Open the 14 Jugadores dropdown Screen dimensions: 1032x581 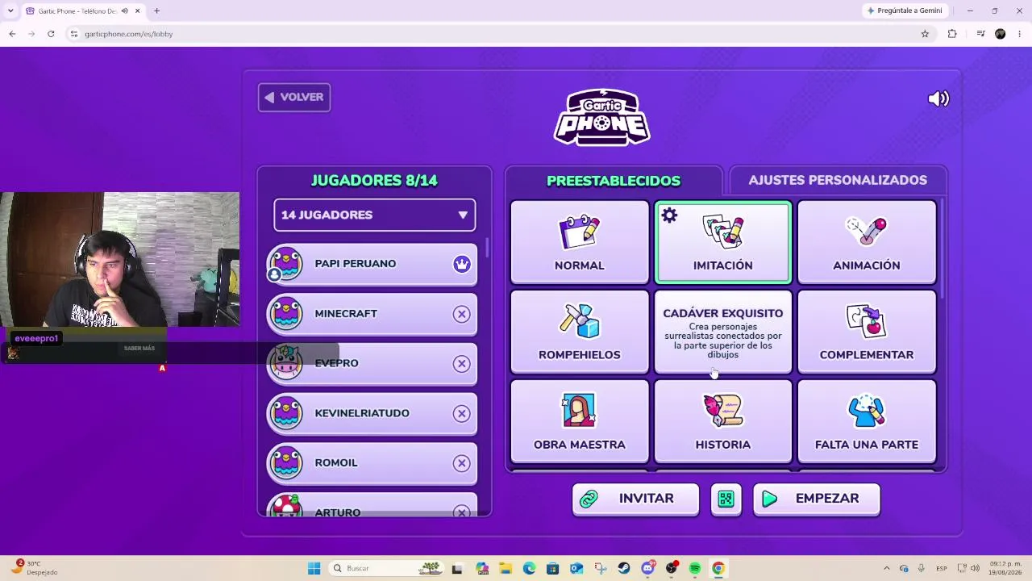pos(375,215)
